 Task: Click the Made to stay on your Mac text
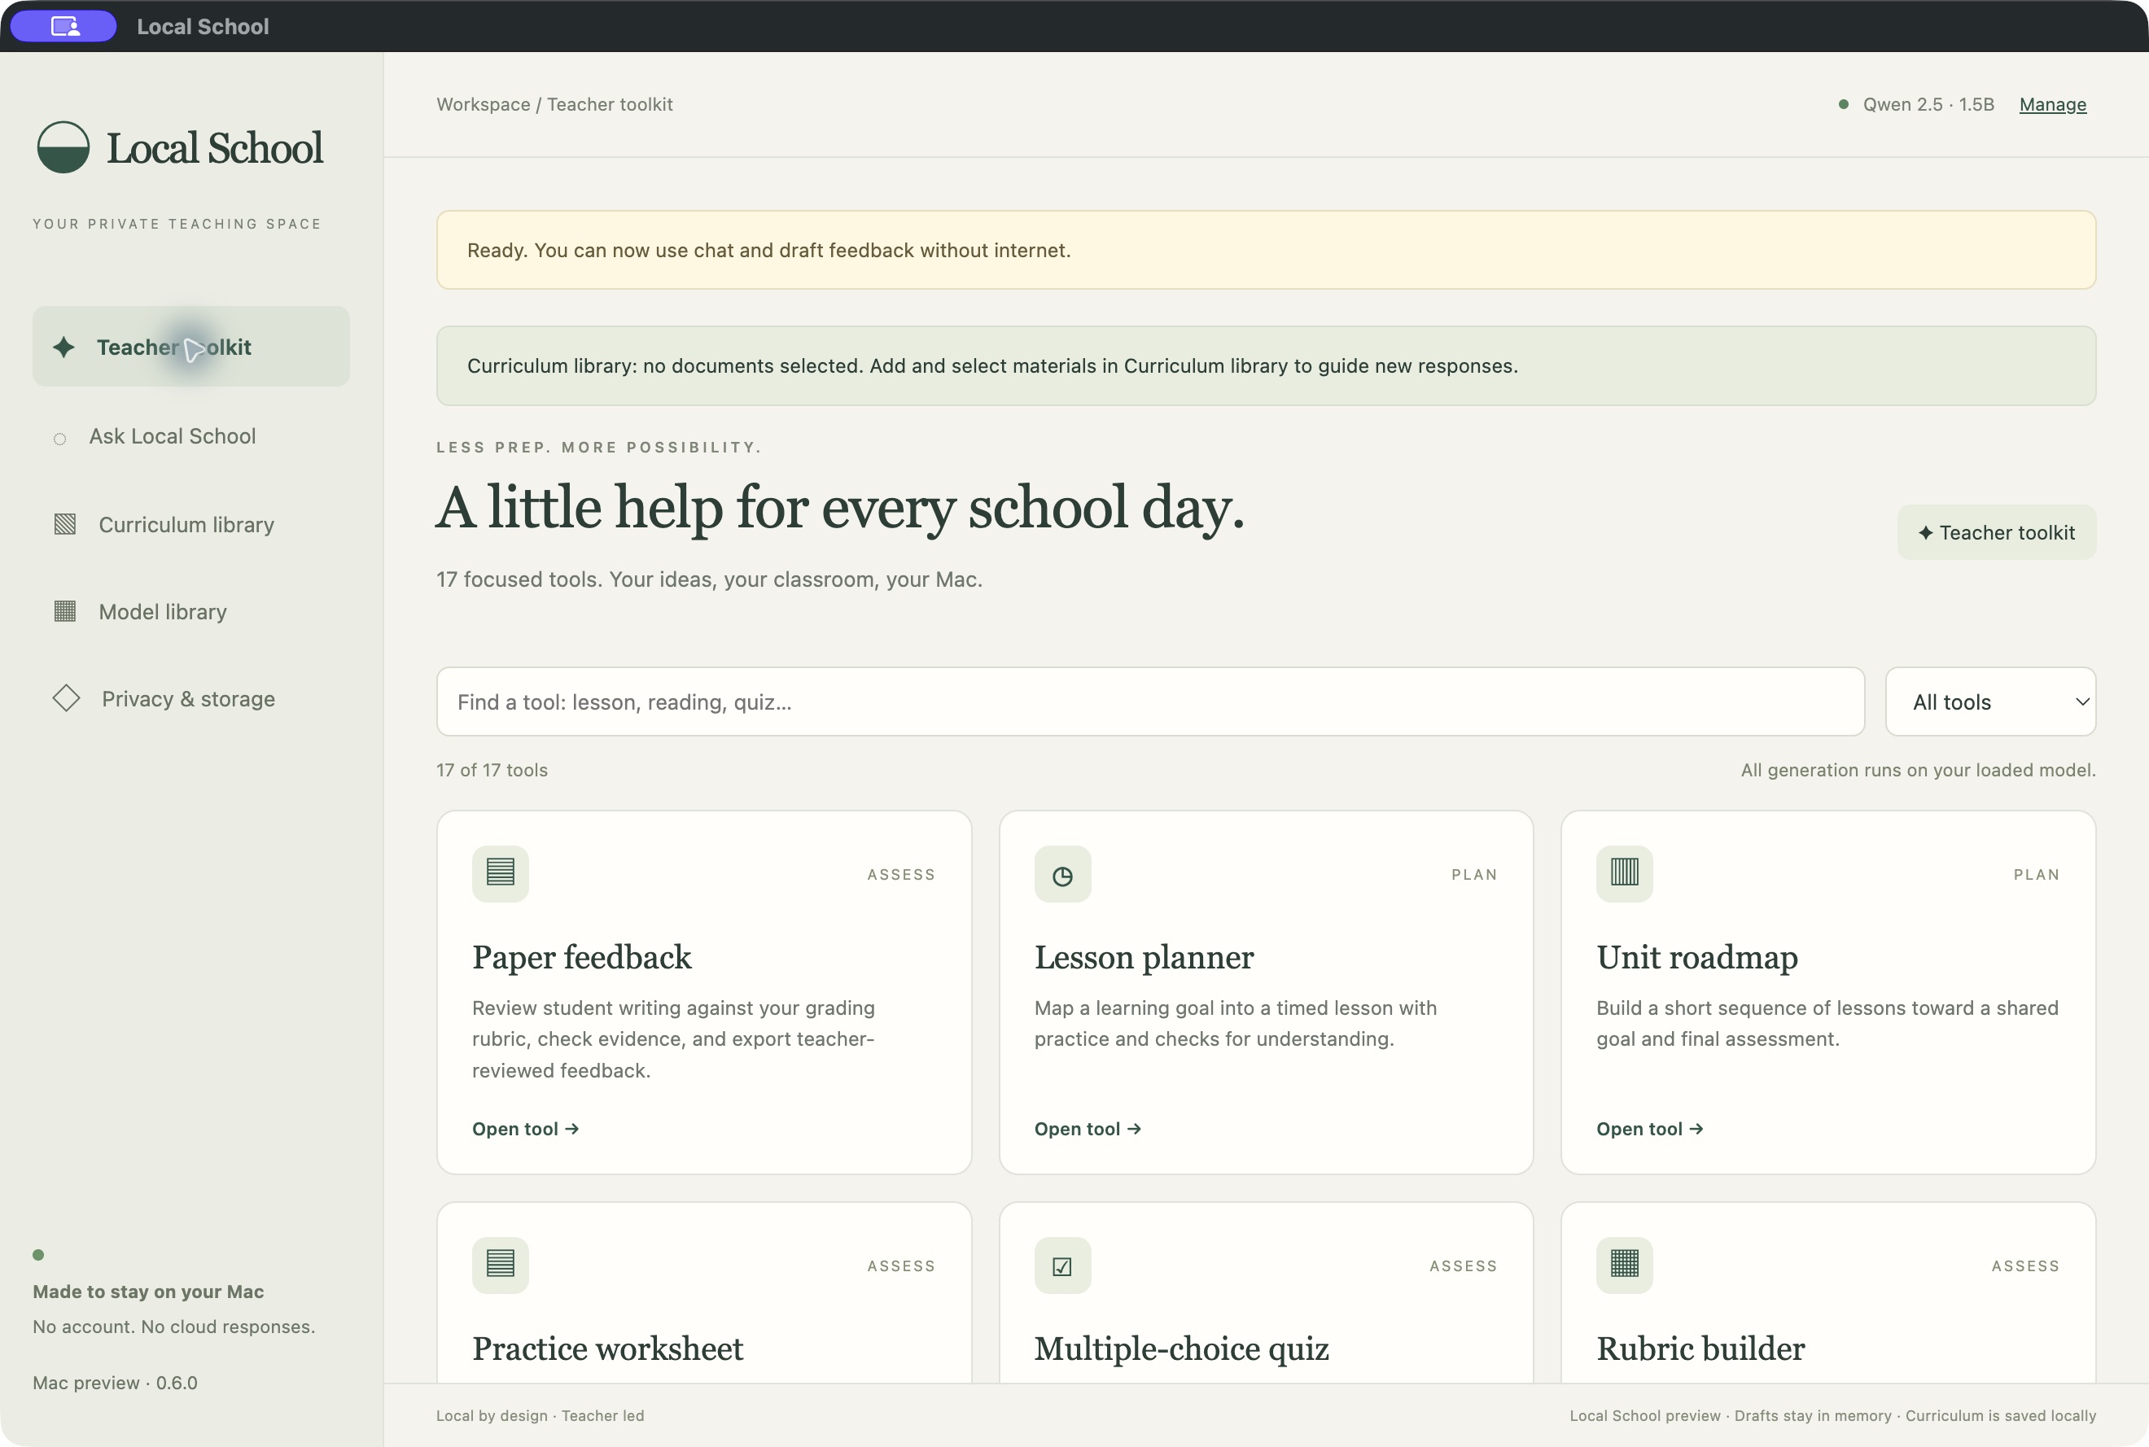[149, 1291]
